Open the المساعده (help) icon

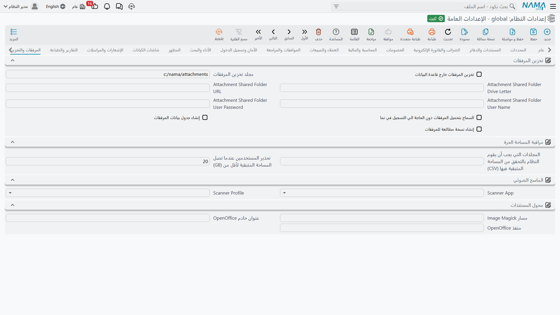(x=336, y=32)
